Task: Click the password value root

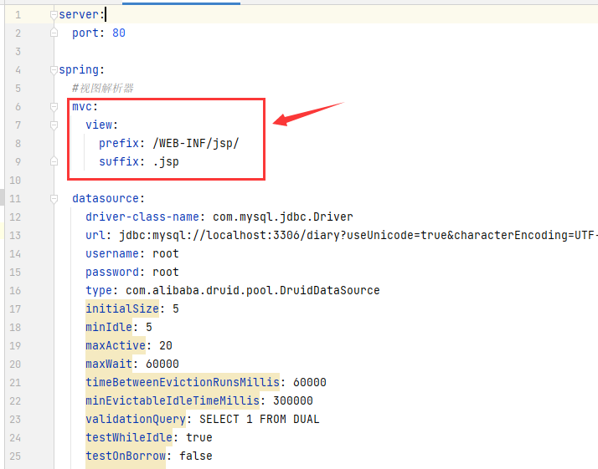Action: click(x=166, y=273)
